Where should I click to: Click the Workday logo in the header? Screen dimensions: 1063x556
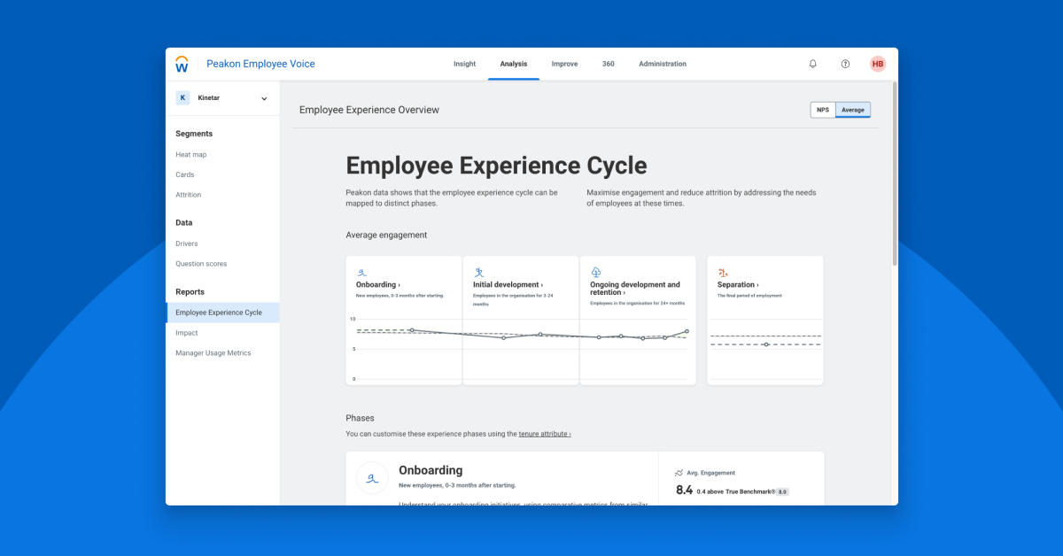click(182, 63)
